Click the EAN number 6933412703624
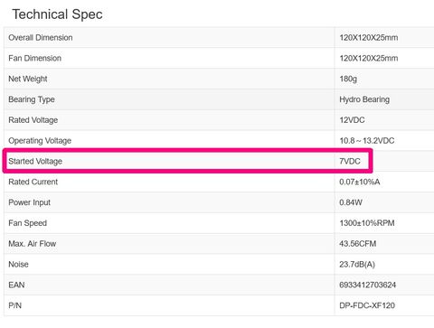The image size is (434, 328). (368, 285)
